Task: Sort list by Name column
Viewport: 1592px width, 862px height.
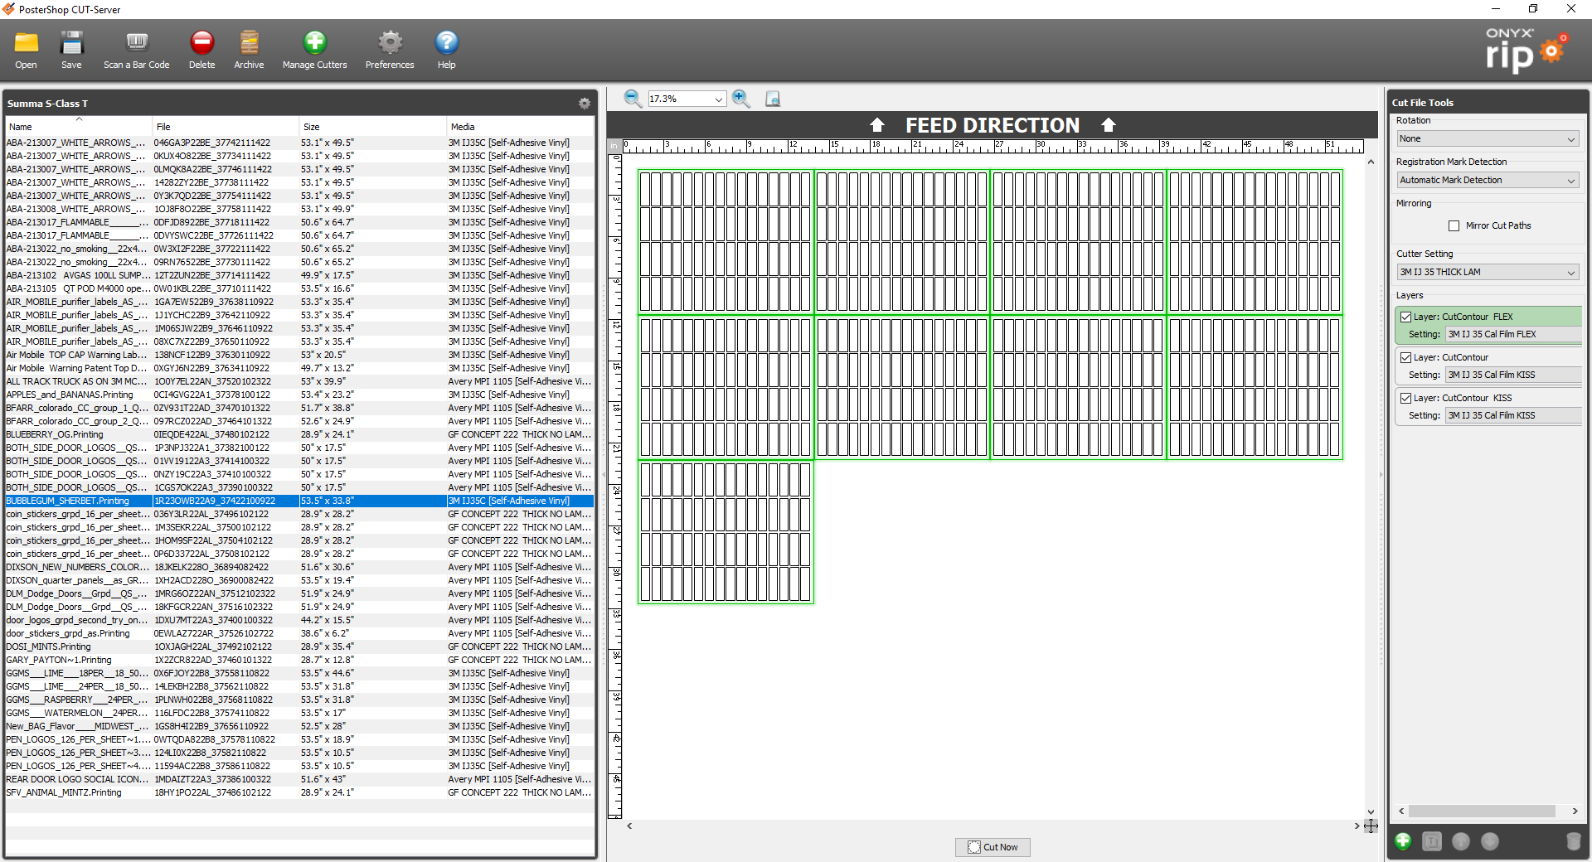Action: [79, 127]
